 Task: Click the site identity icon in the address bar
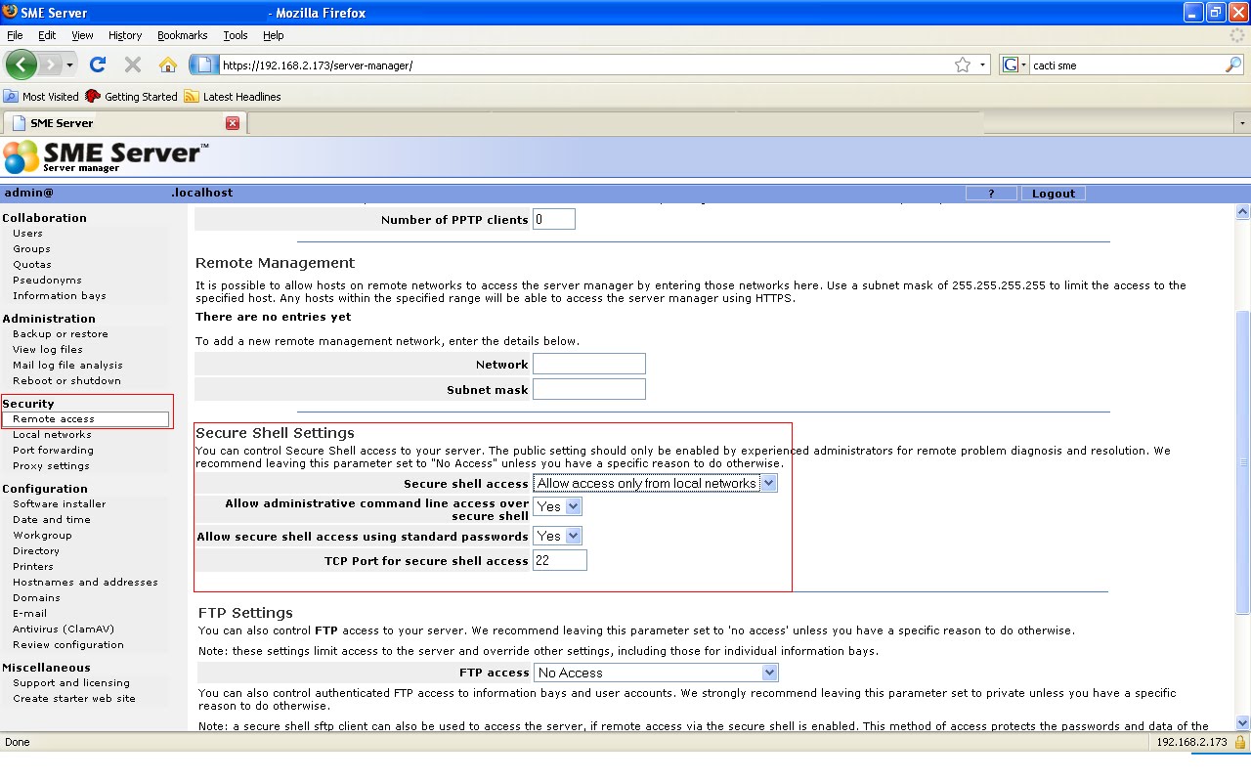tap(203, 65)
